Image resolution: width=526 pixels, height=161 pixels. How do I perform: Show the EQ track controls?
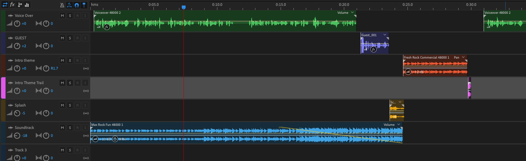tap(27, 4)
